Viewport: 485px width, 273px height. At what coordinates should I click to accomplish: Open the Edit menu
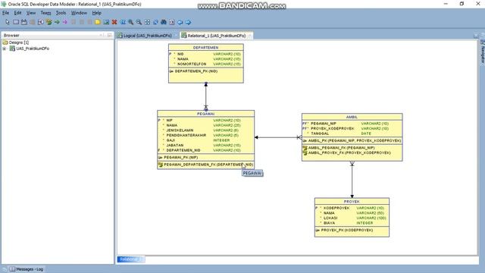point(17,13)
